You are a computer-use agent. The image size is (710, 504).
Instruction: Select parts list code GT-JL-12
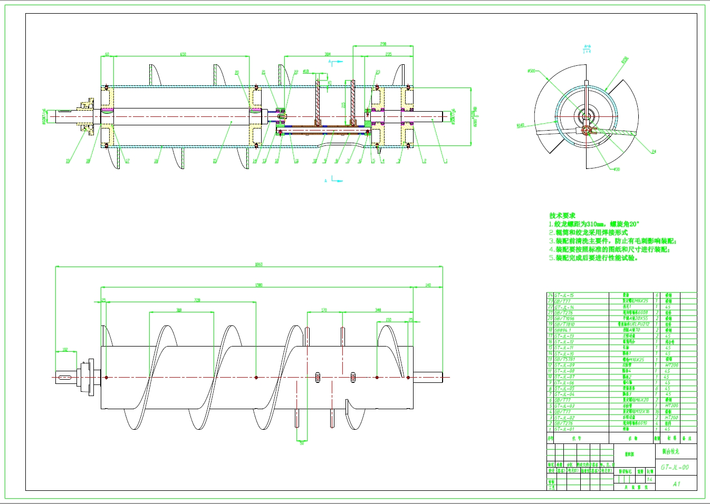click(x=564, y=342)
